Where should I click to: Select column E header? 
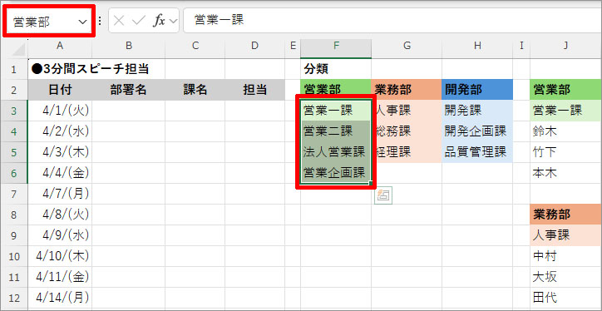point(293,46)
